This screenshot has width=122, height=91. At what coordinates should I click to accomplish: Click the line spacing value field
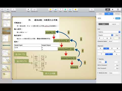pos(117,62)
